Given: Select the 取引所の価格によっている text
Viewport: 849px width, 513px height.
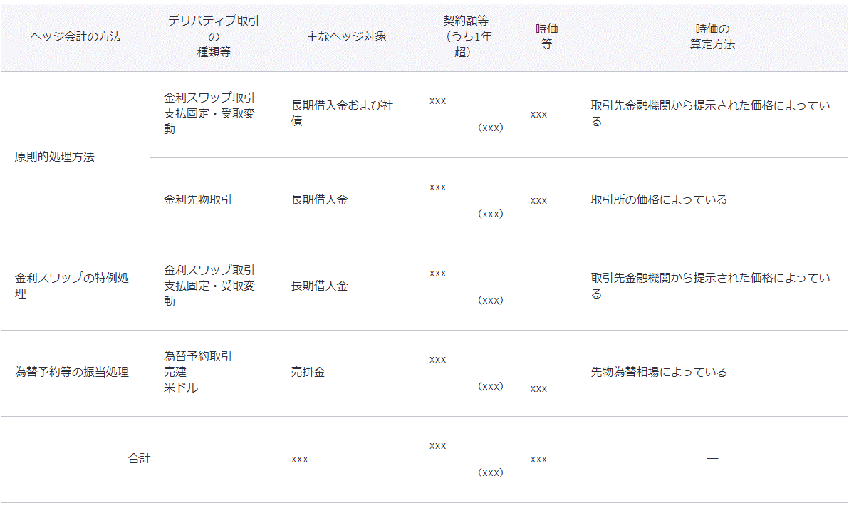Looking at the screenshot, I should [659, 200].
